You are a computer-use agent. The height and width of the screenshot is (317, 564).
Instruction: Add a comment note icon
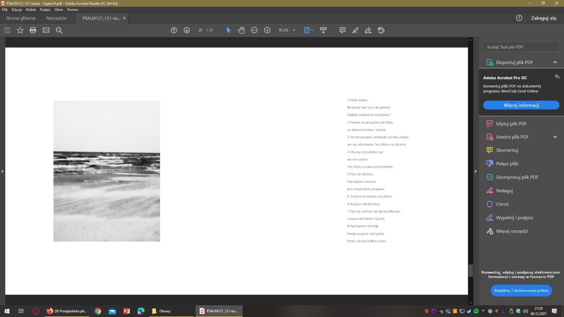(342, 30)
